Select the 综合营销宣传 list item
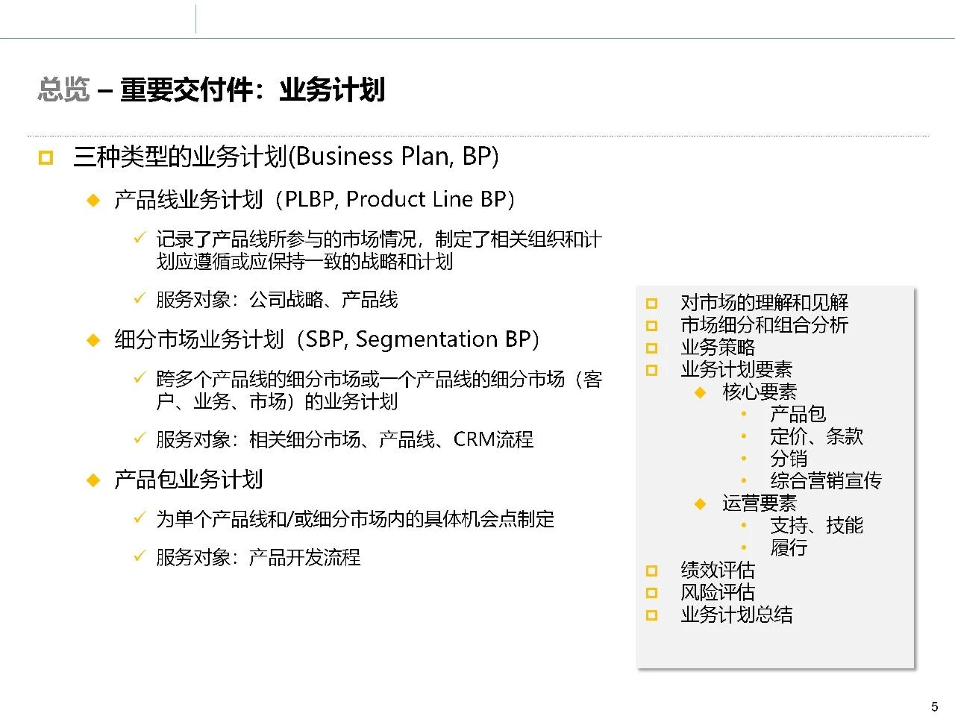This screenshot has height=716, width=955. coord(825,481)
